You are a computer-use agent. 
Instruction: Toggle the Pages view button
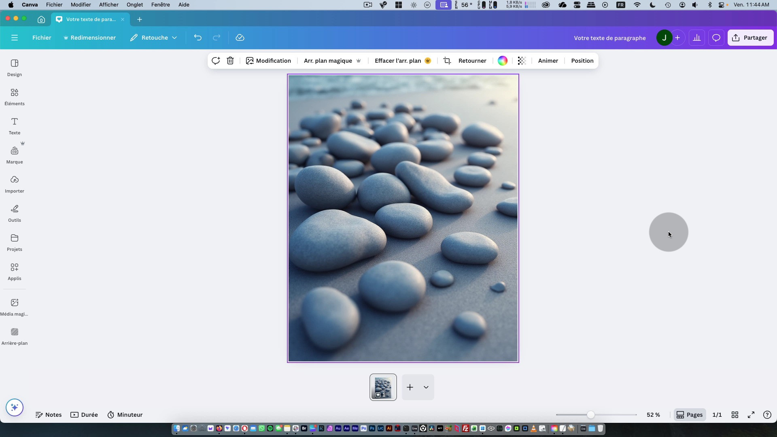click(x=690, y=415)
